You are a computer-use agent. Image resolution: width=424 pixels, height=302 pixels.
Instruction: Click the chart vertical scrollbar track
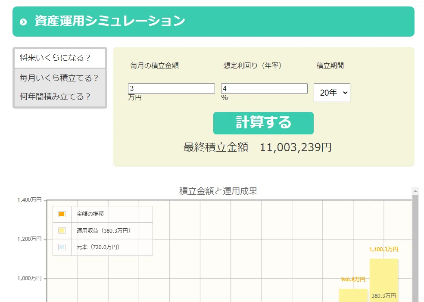[415, 248]
